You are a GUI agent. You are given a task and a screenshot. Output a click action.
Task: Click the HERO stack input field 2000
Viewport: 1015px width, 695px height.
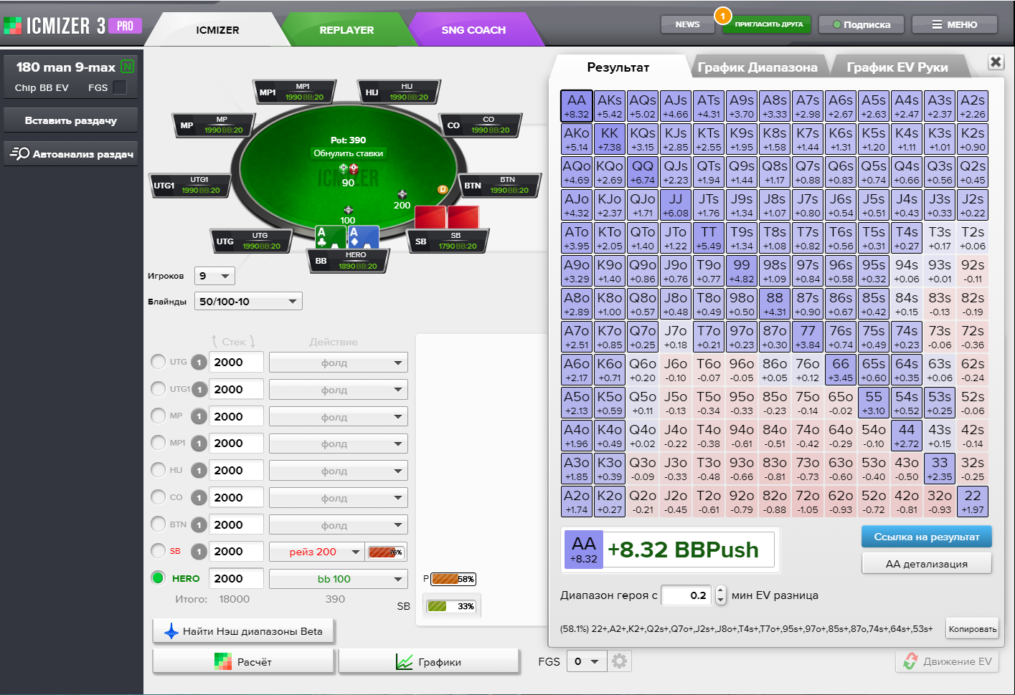pyautogui.click(x=236, y=578)
